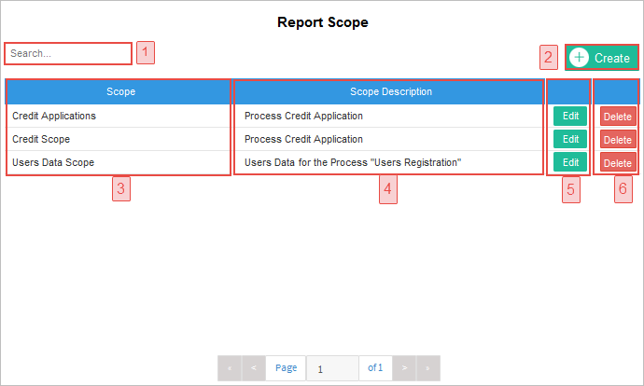
Task: Go to the first page using double-left arrow
Action: tap(230, 368)
